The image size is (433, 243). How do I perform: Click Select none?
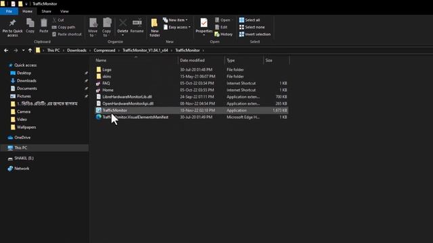[x=252, y=27]
